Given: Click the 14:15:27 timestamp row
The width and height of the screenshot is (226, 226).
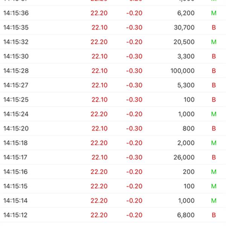Looking at the screenshot, I should (113, 85).
